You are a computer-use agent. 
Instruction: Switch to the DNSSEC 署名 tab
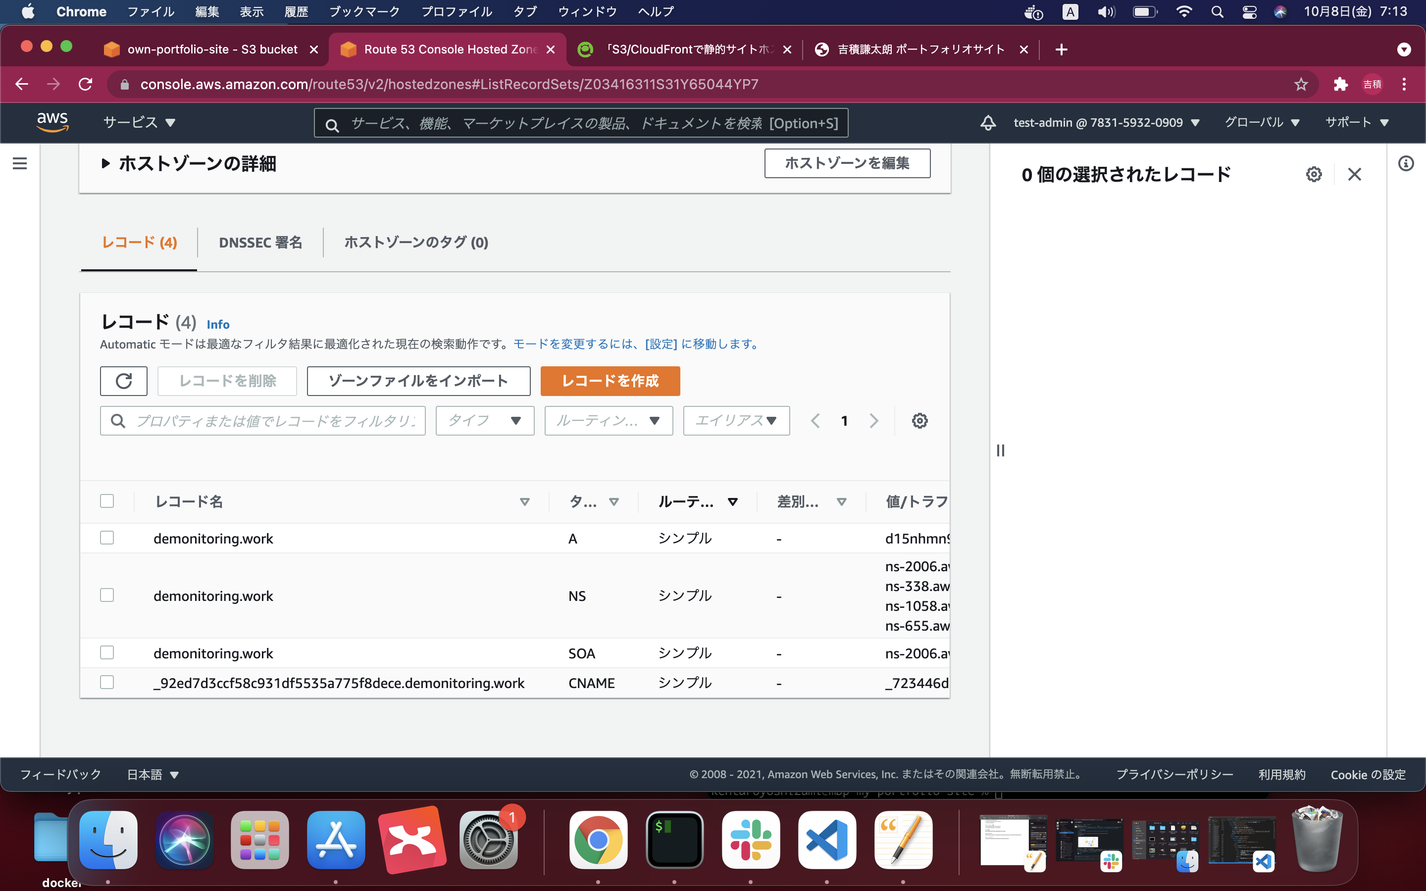(260, 242)
